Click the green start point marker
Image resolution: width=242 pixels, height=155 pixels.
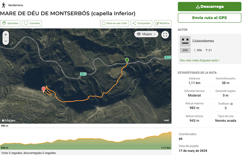tap(127, 60)
